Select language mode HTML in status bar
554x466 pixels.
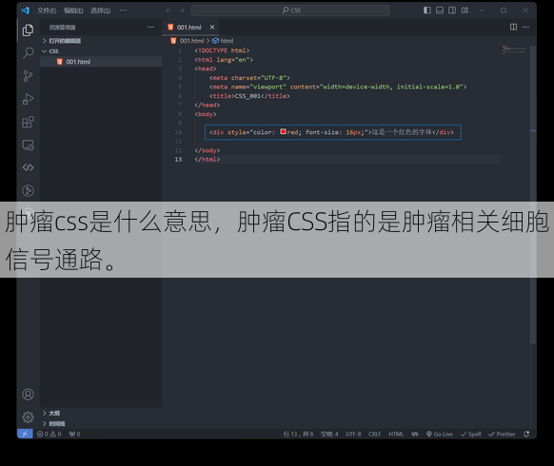396,434
